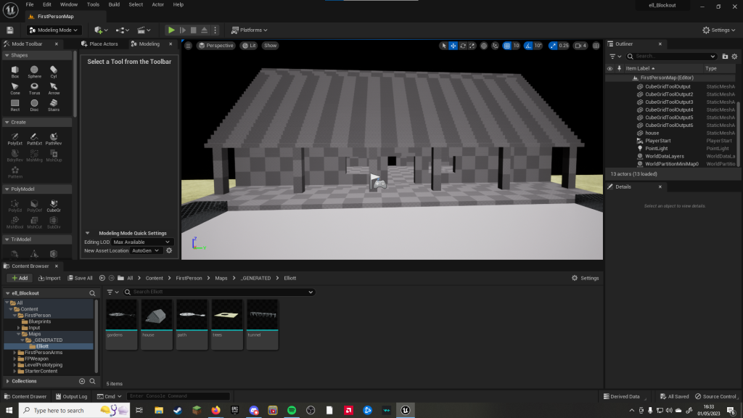Image resolution: width=743 pixels, height=418 pixels.
Task: Click the Add button in Content Browser
Action: click(x=19, y=278)
